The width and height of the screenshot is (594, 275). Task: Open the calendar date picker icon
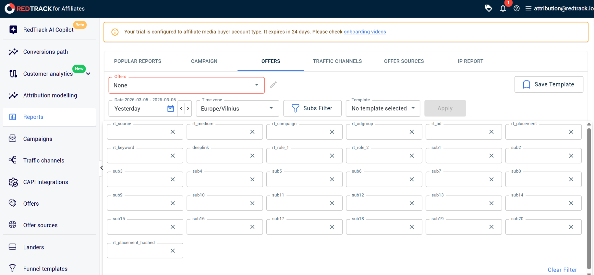(171, 108)
